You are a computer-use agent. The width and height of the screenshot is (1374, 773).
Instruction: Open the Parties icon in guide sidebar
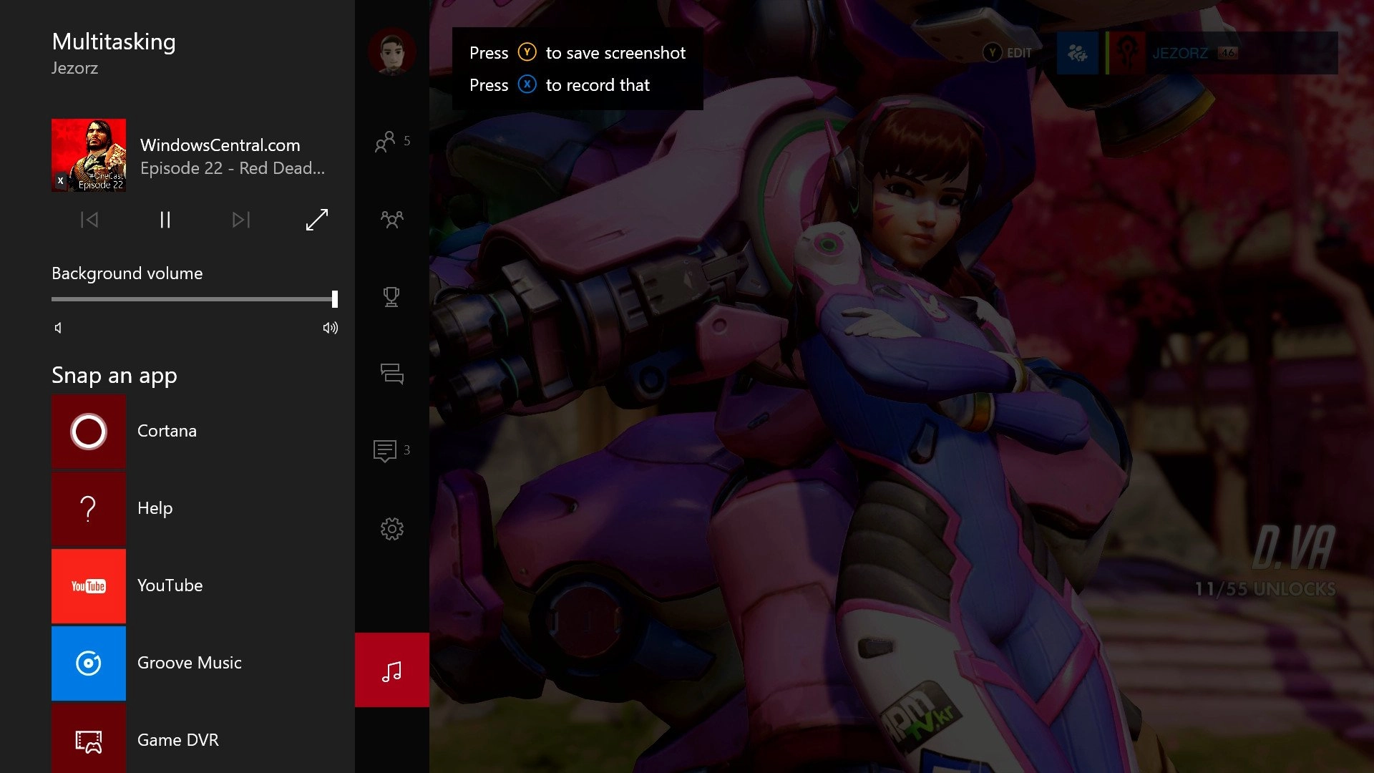click(x=391, y=219)
